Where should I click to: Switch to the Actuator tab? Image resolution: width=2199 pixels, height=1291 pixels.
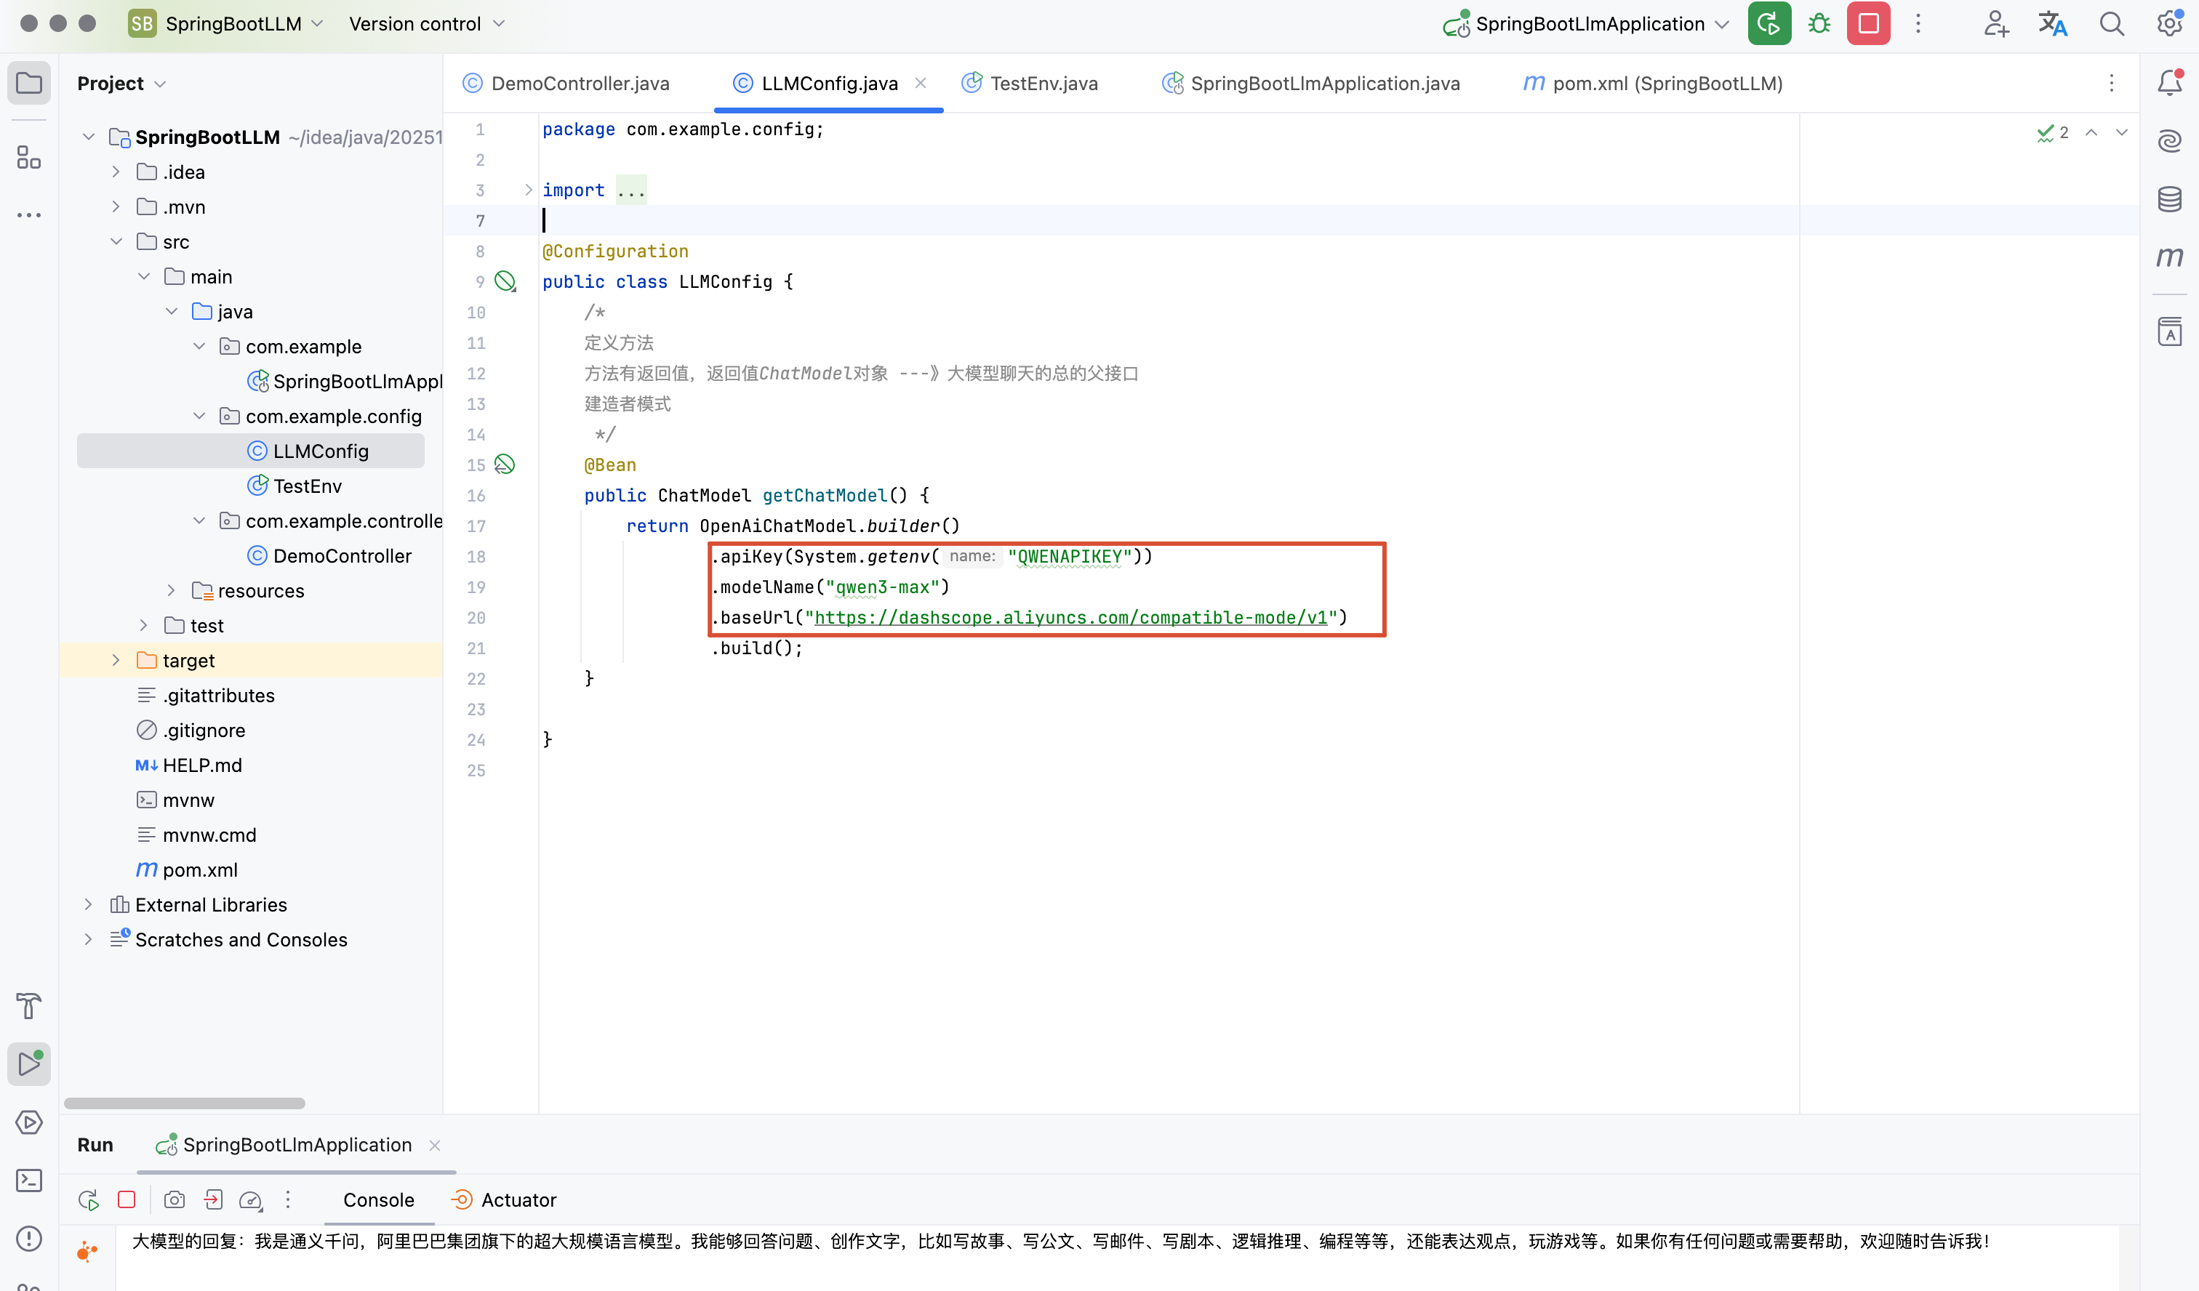[518, 1199]
